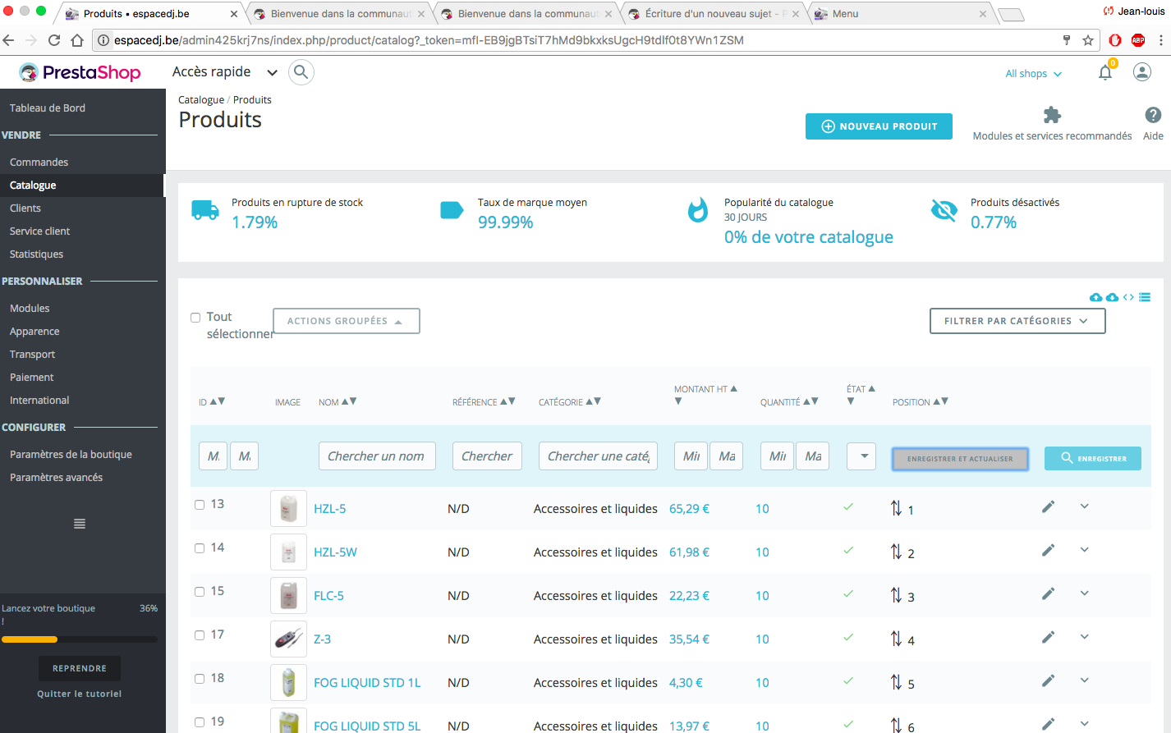1171x733 pixels.
Task: Open the Filtrer par catégories dropdown
Action: click(x=1017, y=321)
